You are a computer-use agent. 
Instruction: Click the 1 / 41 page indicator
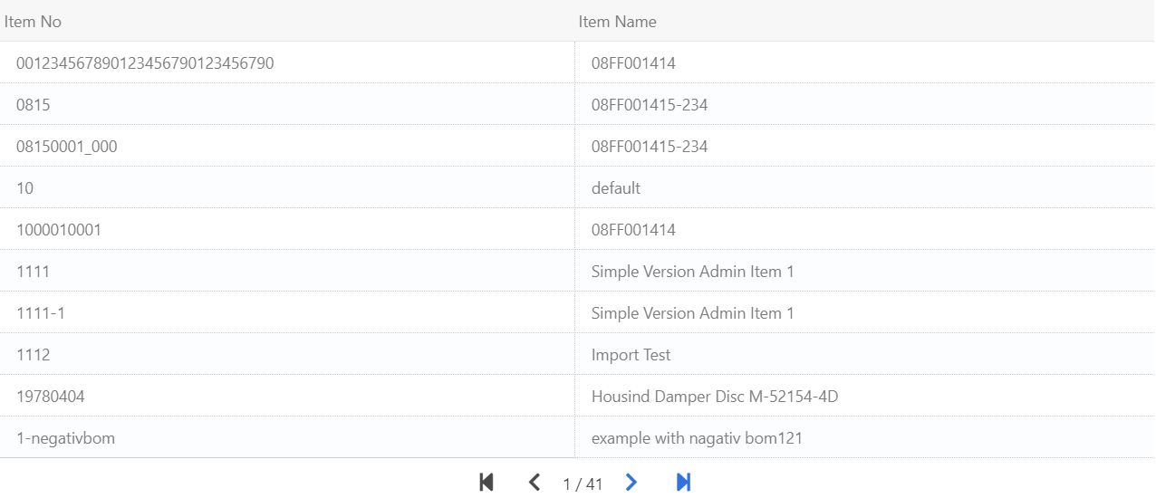click(583, 484)
